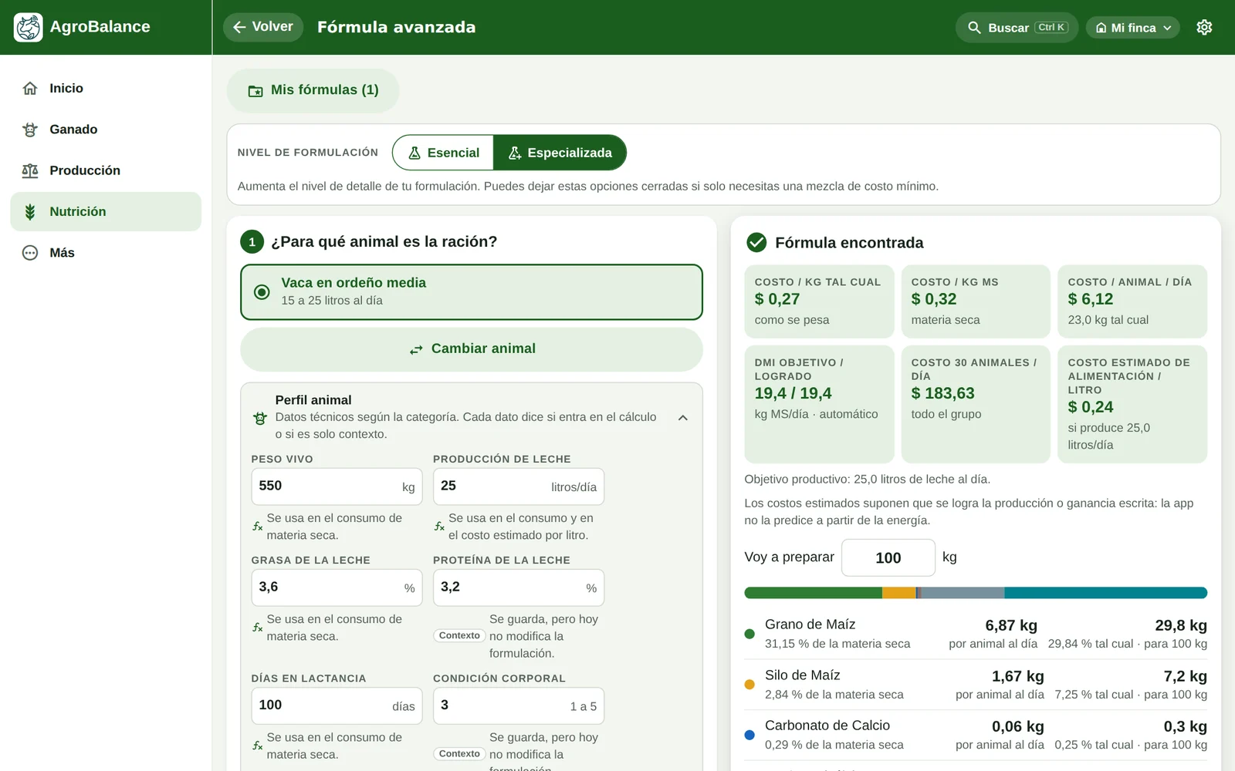Click the fx icon under Peso vivo
The height and width of the screenshot is (771, 1235).
pyautogui.click(x=258, y=527)
